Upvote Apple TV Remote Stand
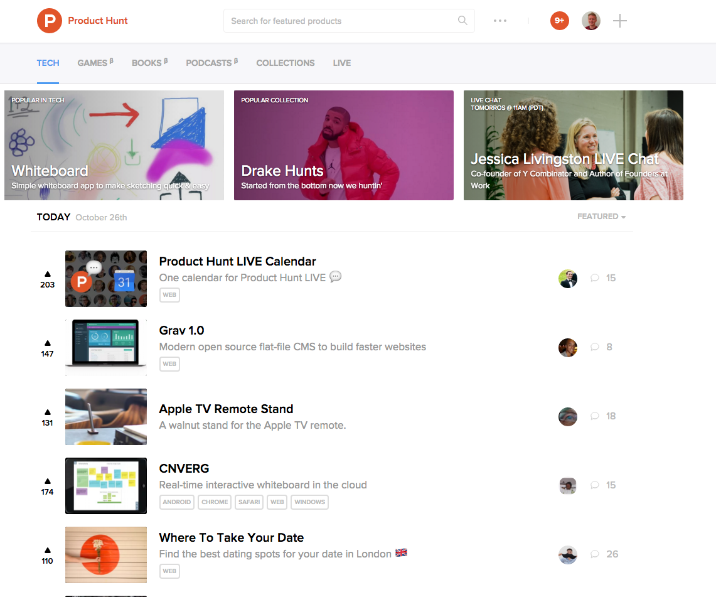Image resolution: width=716 pixels, height=597 pixels. pos(48,417)
